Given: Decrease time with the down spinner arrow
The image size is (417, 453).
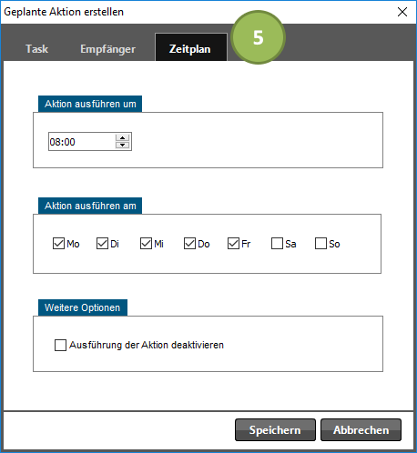Looking at the screenshot, I should tap(122, 145).
